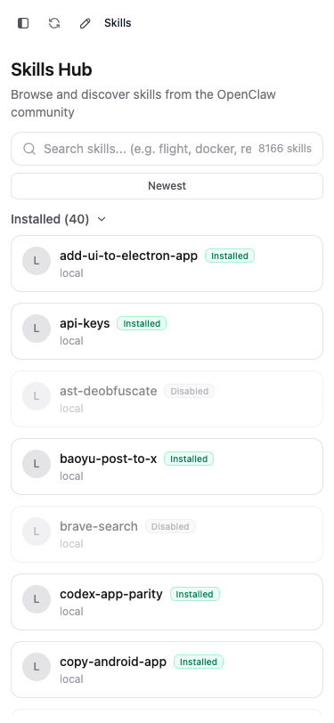
Task: Click the avatar of codex-app-parity
Action: 37,600
